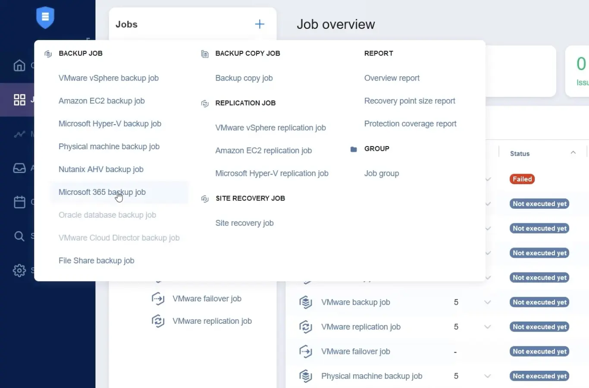Click VMware replication job icon in Jobs tree
589x388 pixels.
click(x=158, y=321)
